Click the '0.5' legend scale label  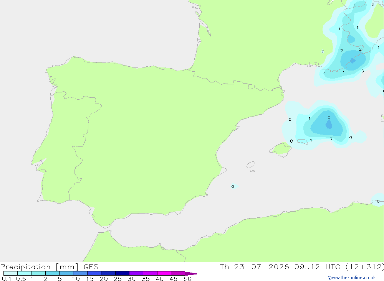(x=21, y=279)
